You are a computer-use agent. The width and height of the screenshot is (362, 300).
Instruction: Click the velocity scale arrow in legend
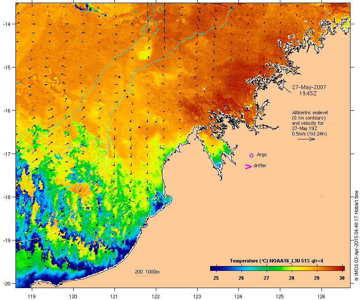pyautogui.click(x=306, y=139)
